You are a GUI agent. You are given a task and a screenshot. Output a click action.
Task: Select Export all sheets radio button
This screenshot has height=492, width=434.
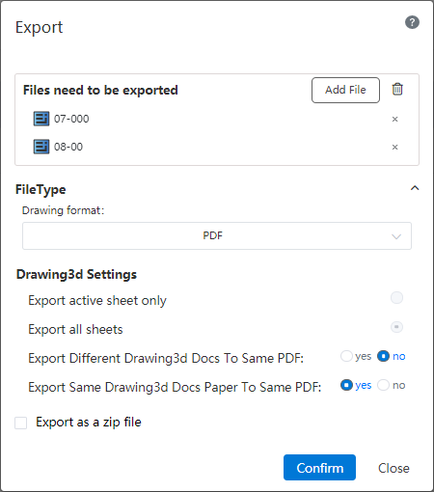point(396,327)
